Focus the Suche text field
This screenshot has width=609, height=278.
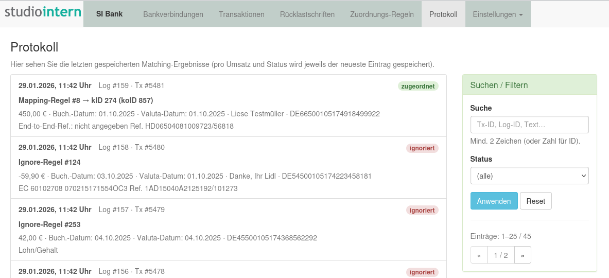(x=529, y=125)
